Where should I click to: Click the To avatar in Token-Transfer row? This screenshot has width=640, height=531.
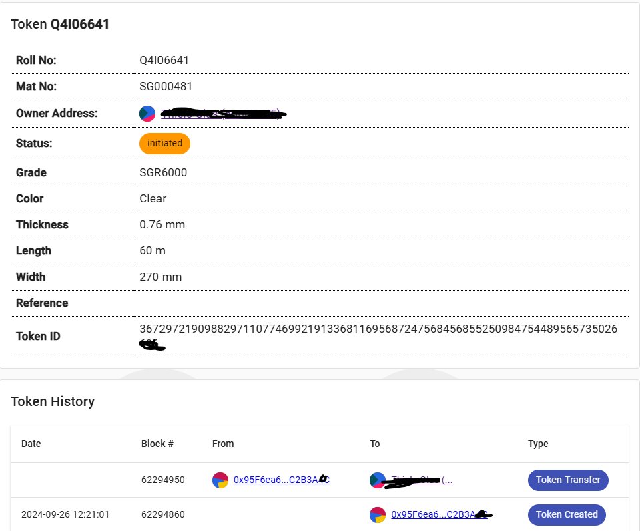coord(378,480)
